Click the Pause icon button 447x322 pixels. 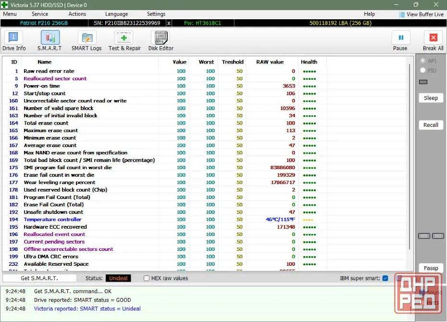coord(400,37)
